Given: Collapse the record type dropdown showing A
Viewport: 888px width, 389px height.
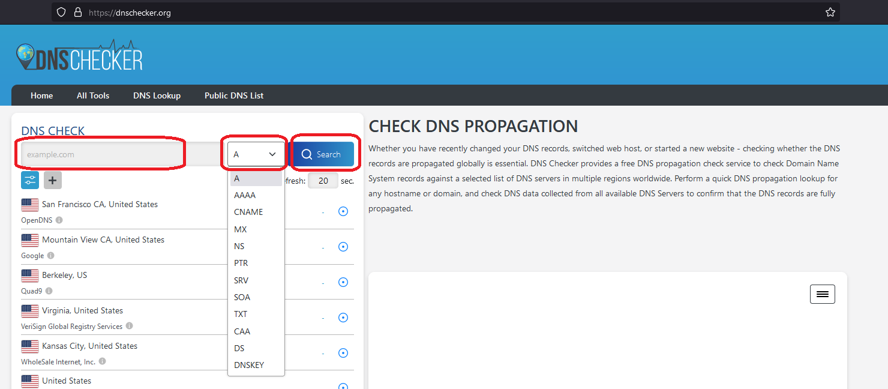Looking at the screenshot, I should click(x=255, y=154).
